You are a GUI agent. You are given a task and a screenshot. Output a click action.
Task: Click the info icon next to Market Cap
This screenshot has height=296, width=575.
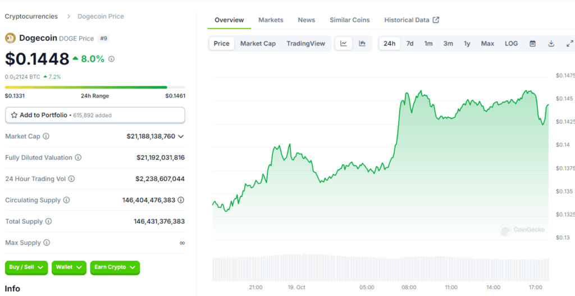pyautogui.click(x=46, y=136)
